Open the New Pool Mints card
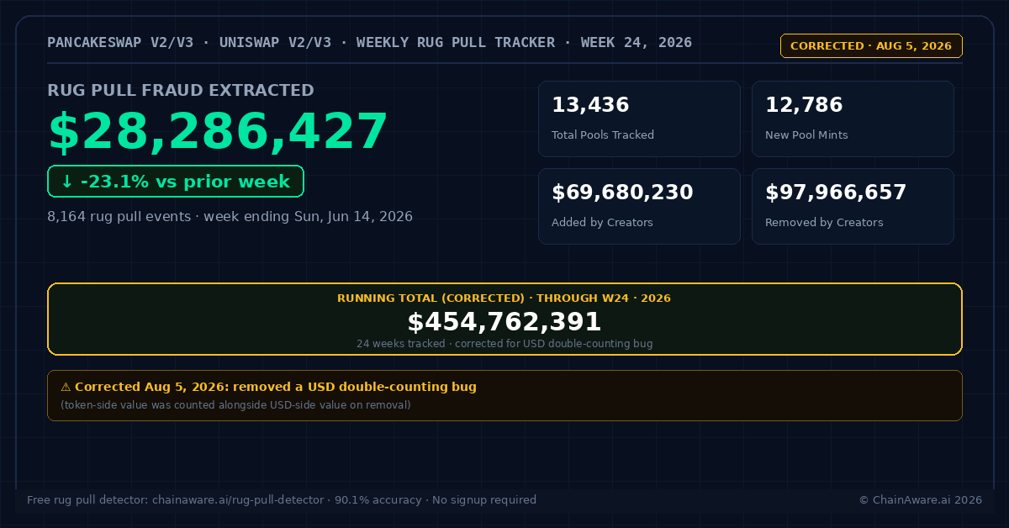This screenshot has height=528, width=1009. point(853,119)
